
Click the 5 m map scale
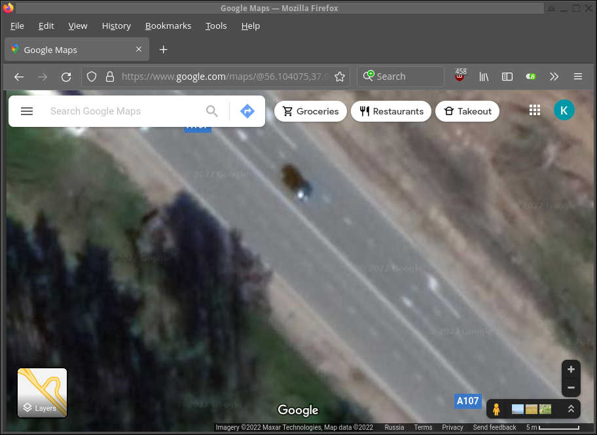(552, 427)
